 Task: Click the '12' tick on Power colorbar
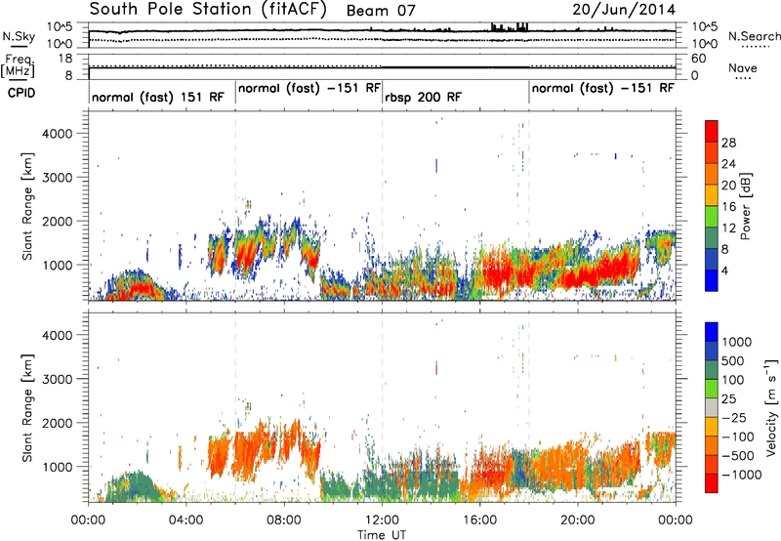pyautogui.click(x=728, y=229)
